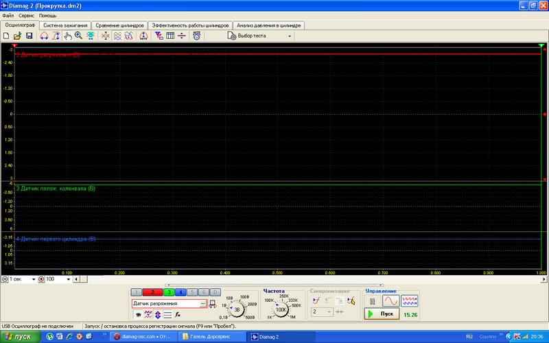Switch to the Газель Дорсервис taskbar window
Screen dimensions: 549x343
[213, 337]
